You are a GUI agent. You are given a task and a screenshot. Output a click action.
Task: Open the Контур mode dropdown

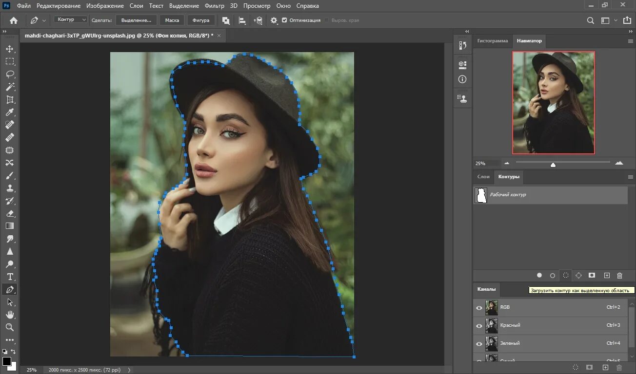coord(71,20)
